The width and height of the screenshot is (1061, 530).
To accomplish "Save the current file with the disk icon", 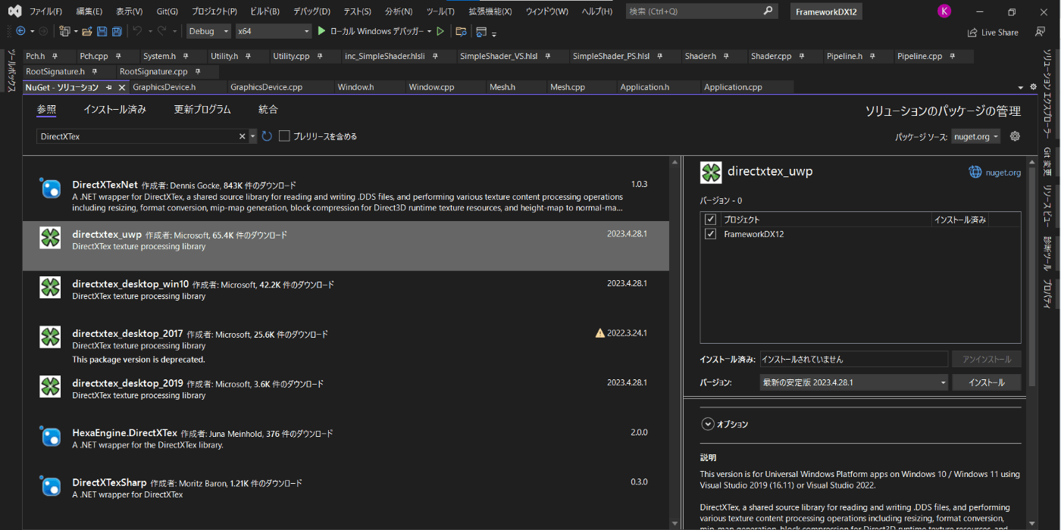I will [x=102, y=31].
